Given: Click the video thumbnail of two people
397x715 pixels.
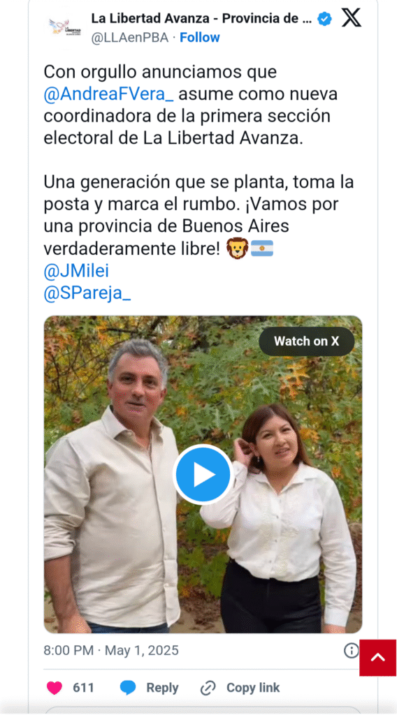Looking at the screenshot, I should [203, 474].
